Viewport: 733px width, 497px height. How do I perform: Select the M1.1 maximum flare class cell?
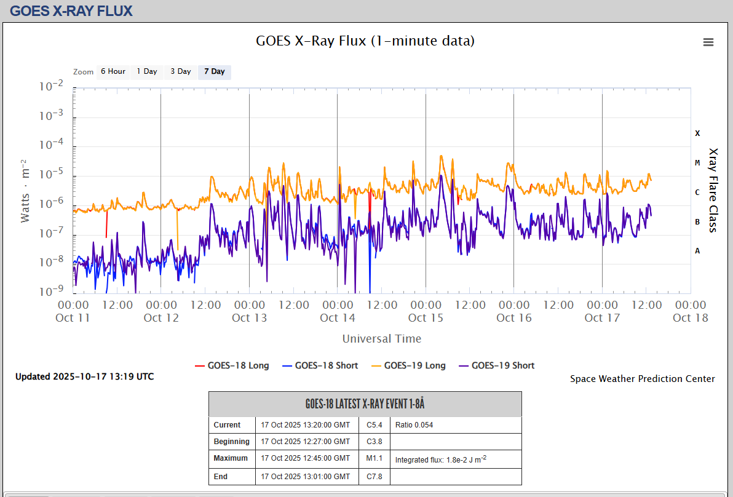(x=374, y=458)
